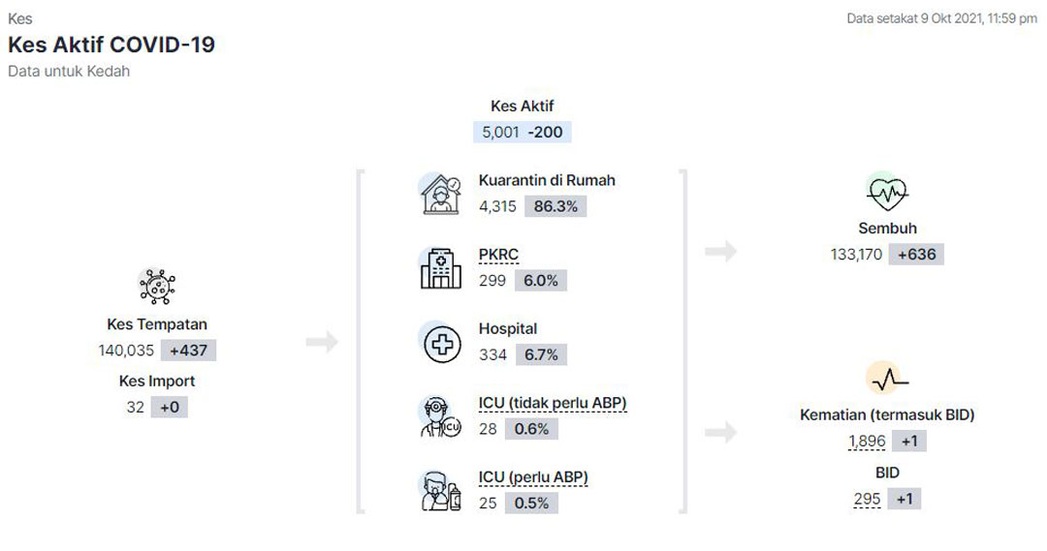The width and height of the screenshot is (1047, 551).
Task: Click the -200 Kes Aktif change badge
Action: [546, 132]
